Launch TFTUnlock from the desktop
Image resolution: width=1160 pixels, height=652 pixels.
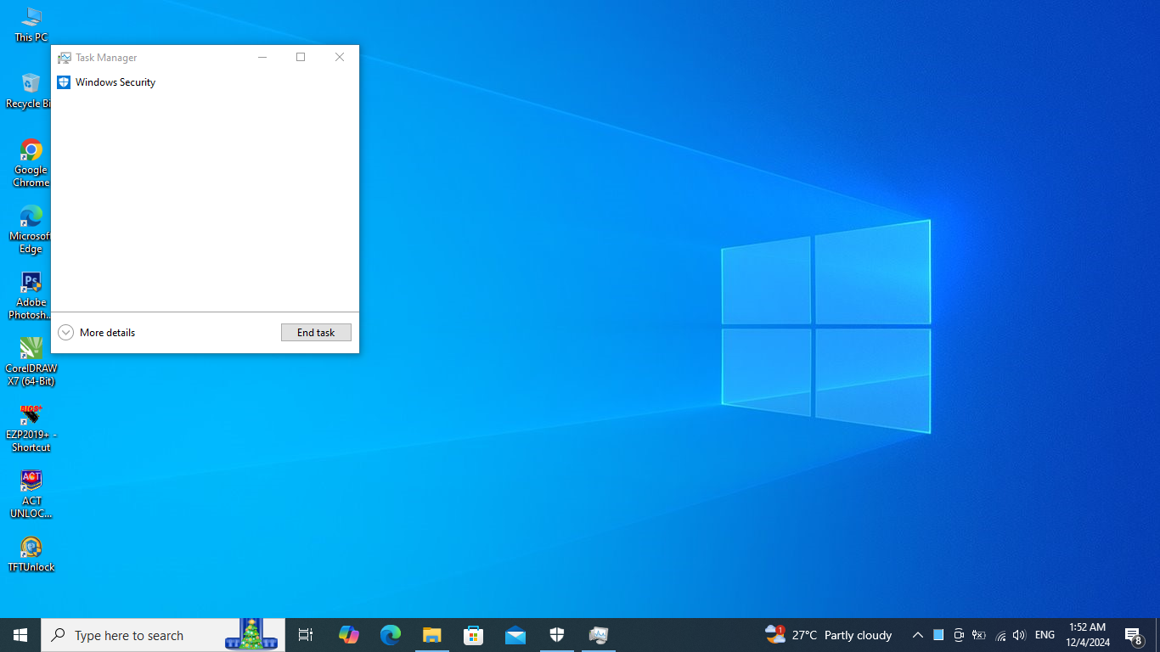click(x=31, y=554)
